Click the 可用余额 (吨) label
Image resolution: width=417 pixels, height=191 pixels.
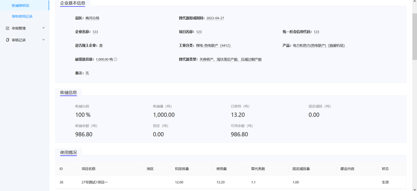[242, 126]
